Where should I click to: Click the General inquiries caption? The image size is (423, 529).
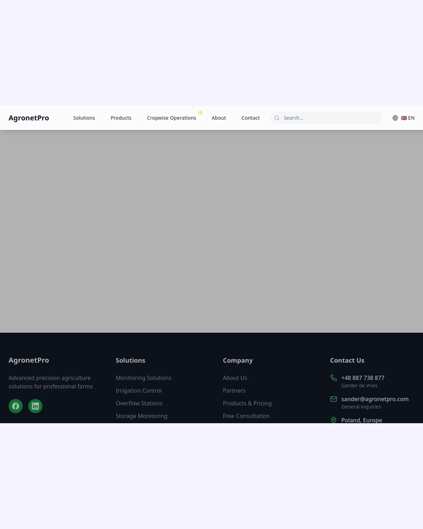pos(361,407)
